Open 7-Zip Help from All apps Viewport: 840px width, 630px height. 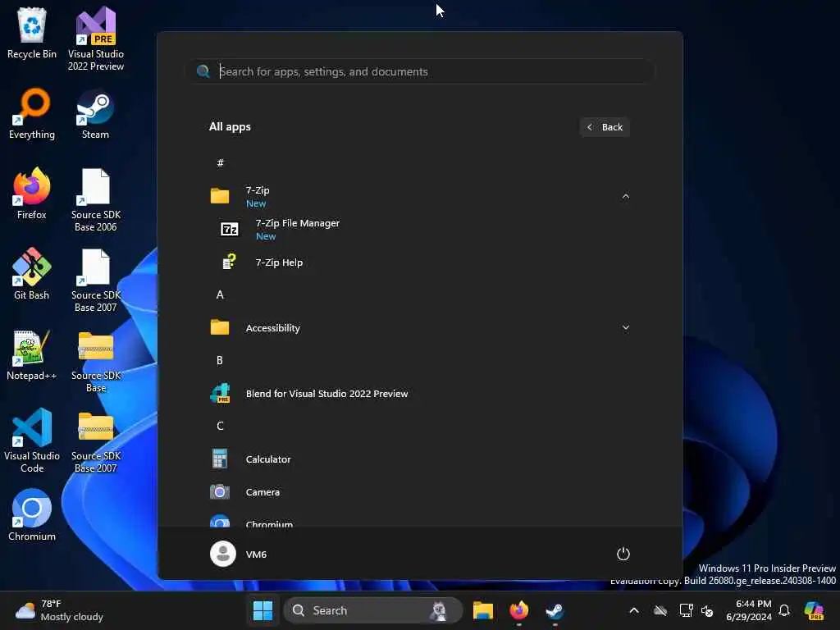[420, 262]
